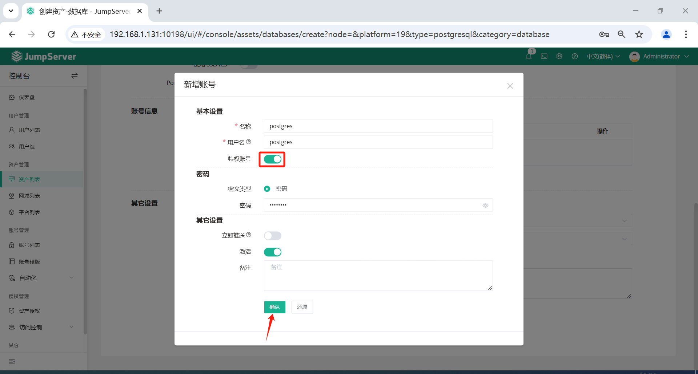Viewport: 698px width, 374px height.
Task: Open the Administrator user dropdown
Action: coord(666,57)
